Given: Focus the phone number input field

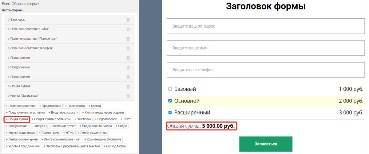Looking at the screenshot, I should 266,70.
